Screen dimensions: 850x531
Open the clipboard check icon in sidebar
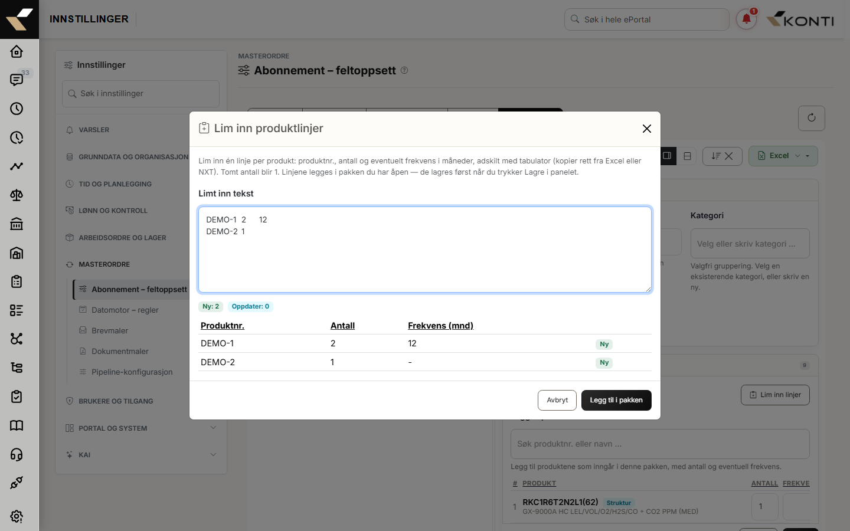[x=17, y=396]
